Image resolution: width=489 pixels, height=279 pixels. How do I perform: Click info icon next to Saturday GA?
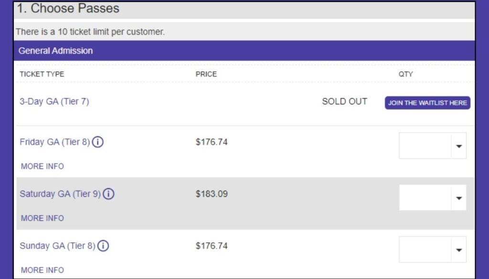tap(108, 194)
